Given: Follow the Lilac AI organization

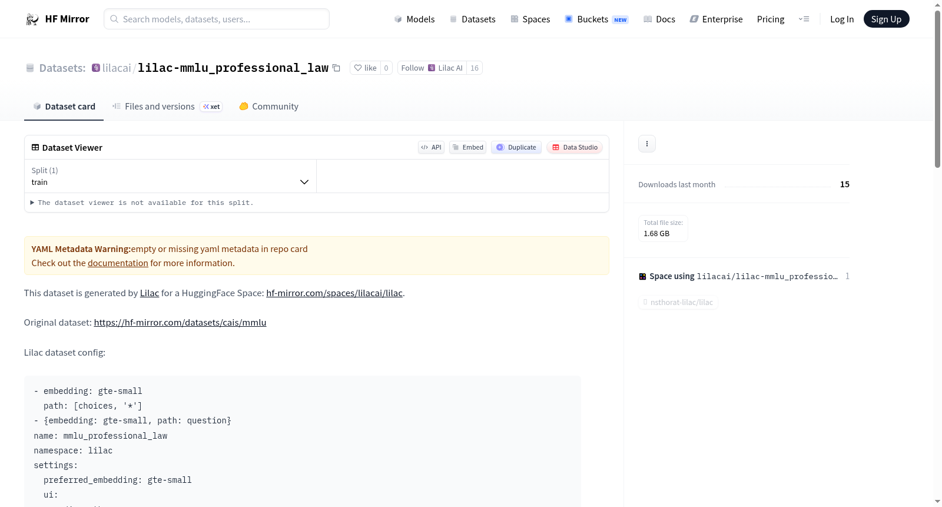Looking at the screenshot, I should tap(432, 68).
